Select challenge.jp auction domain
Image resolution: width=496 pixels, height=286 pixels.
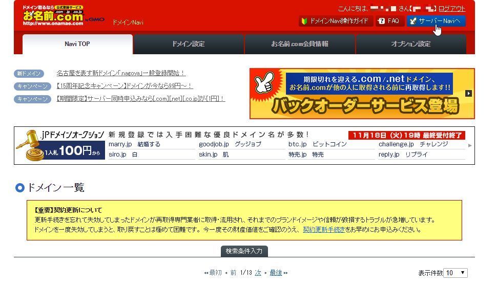[414, 144]
